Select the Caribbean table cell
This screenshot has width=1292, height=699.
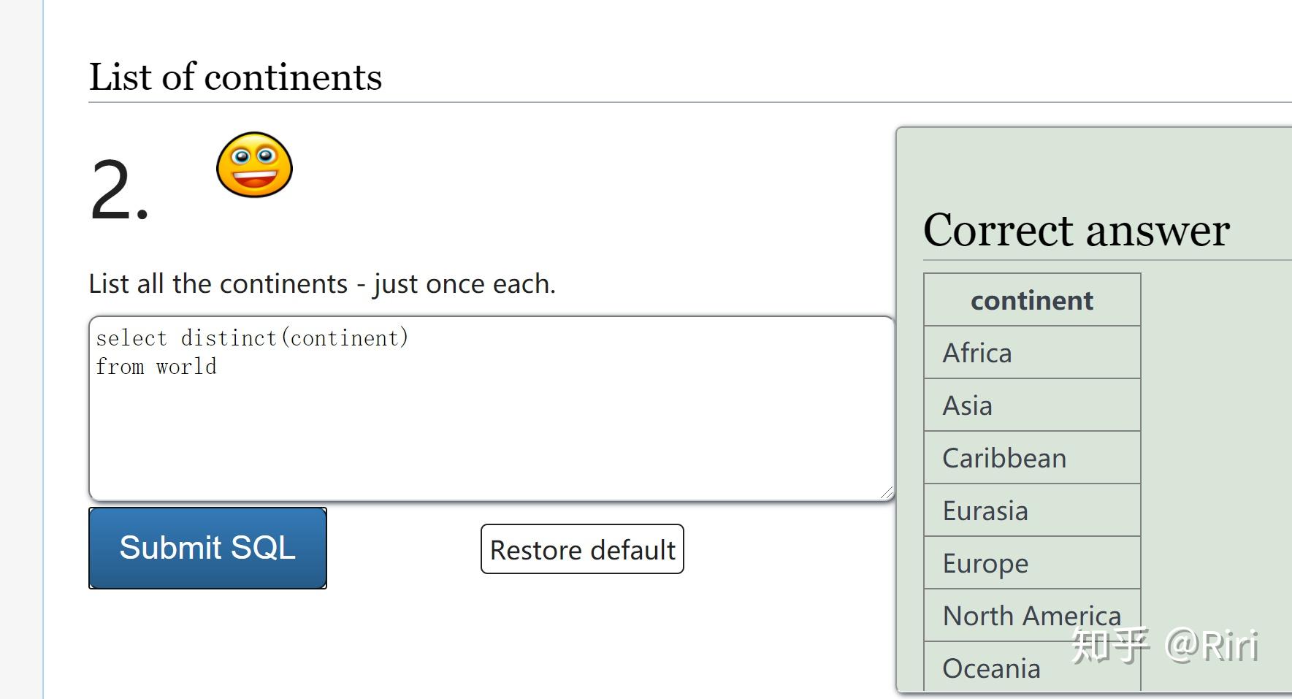[1031, 458]
